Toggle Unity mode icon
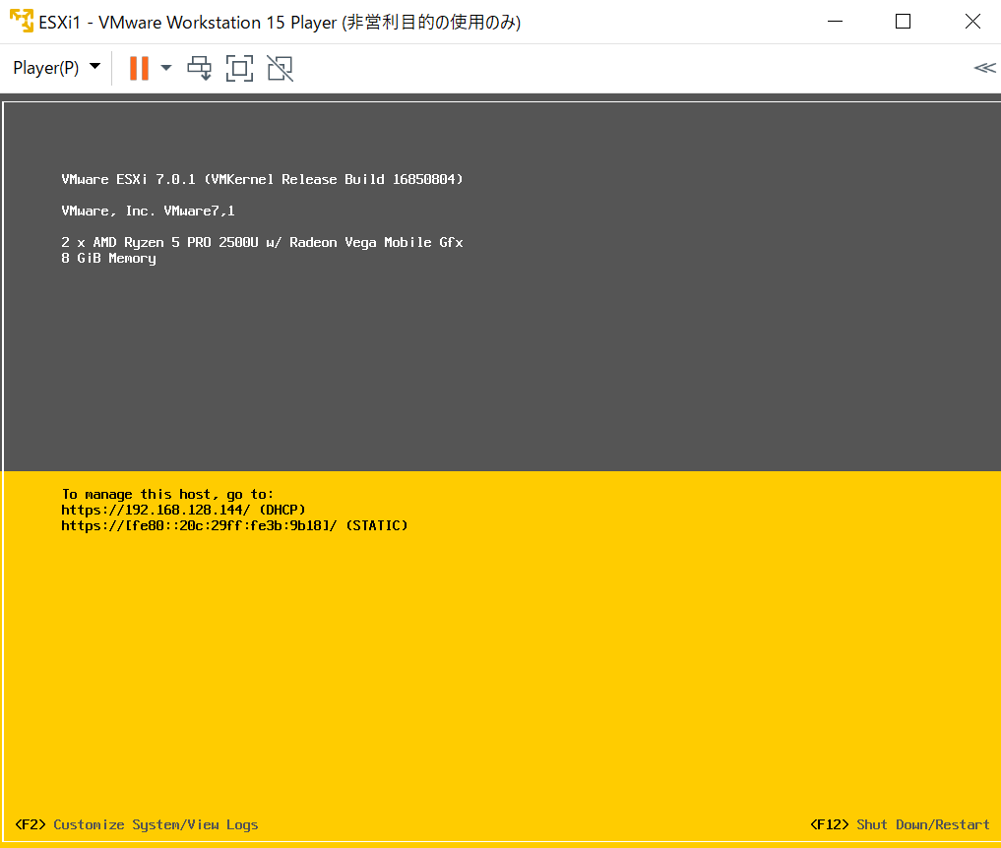This screenshot has width=1001, height=848. (281, 68)
